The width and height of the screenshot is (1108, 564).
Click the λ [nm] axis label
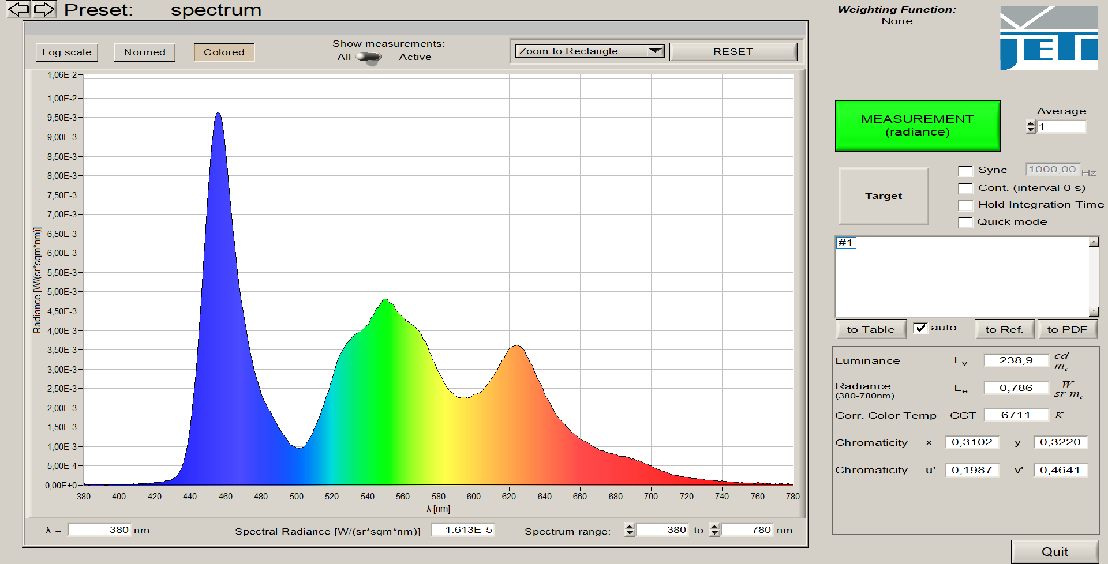click(x=438, y=509)
